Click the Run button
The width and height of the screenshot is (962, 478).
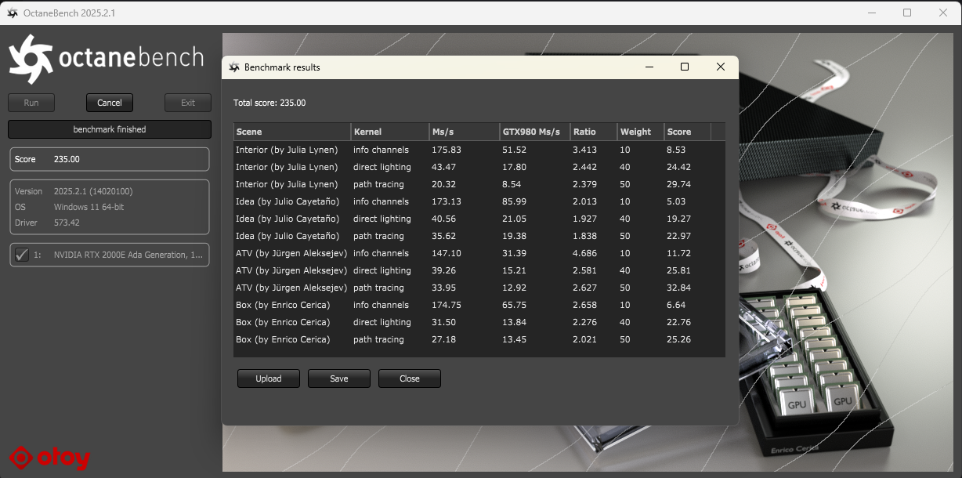pos(31,103)
